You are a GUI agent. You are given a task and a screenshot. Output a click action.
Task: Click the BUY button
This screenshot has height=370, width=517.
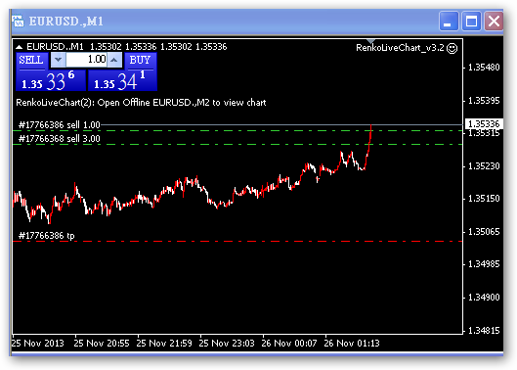point(140,60)
